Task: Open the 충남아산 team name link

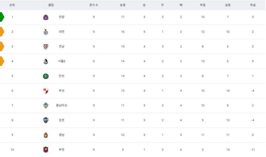Action: [61, 106]
